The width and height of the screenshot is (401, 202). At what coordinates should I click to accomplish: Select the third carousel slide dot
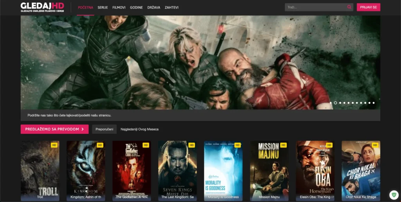coord(340,103)
